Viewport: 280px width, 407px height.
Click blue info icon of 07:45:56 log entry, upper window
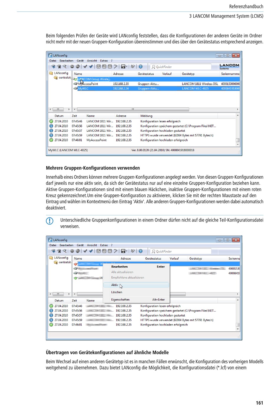pyautogui.click(x=51, y=126)
